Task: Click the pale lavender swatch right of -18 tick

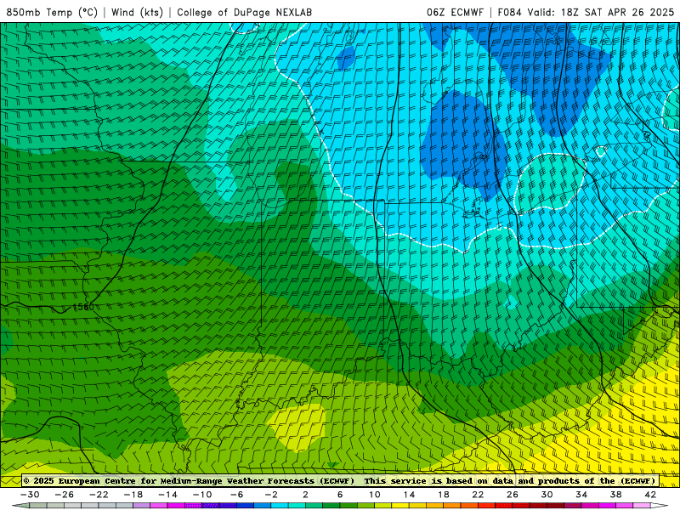Action: point(142,506)
